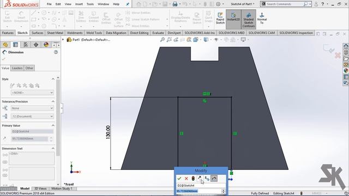Click Rapid Sketch tool in the ribbon
This screenshot has height=196, width=349.
[x=220, y=19]
